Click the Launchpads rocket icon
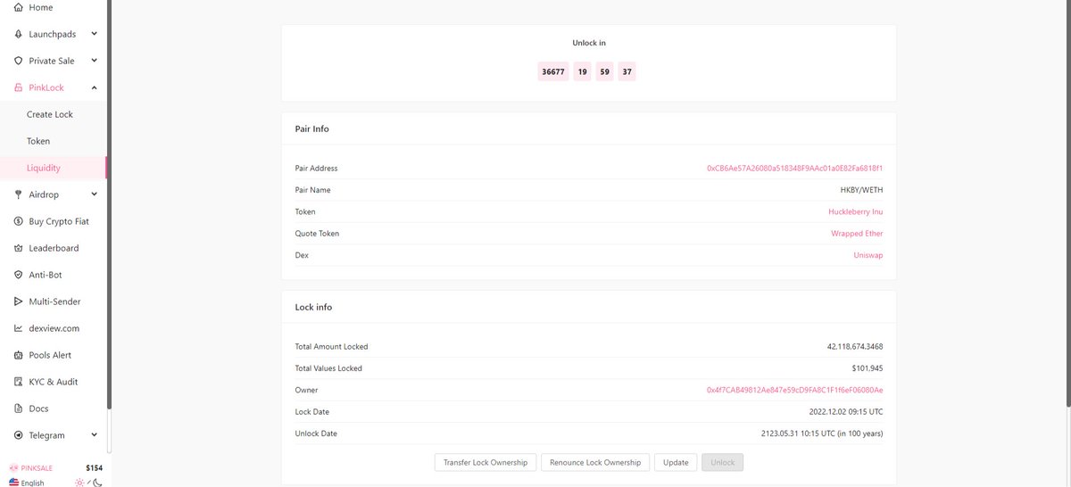The width and height of the screenshot is (1071, 487). coord(19,34)
